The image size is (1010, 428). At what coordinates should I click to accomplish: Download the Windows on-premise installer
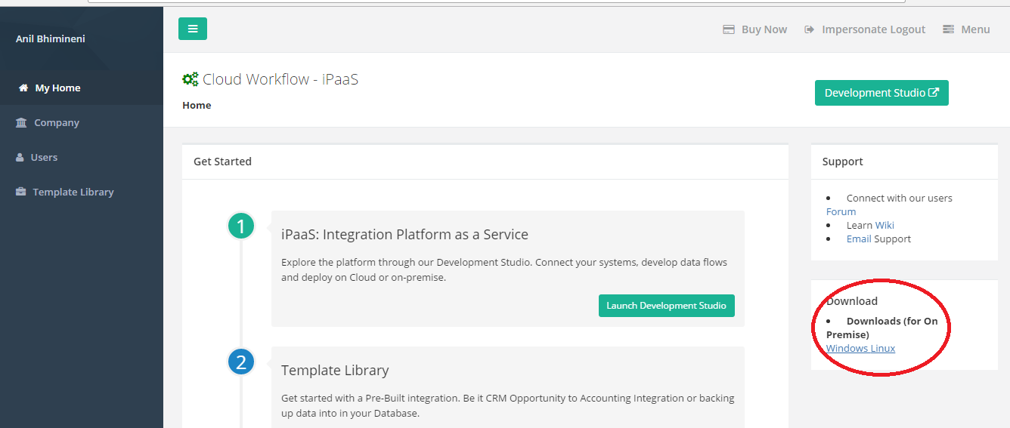click(845, 348)
